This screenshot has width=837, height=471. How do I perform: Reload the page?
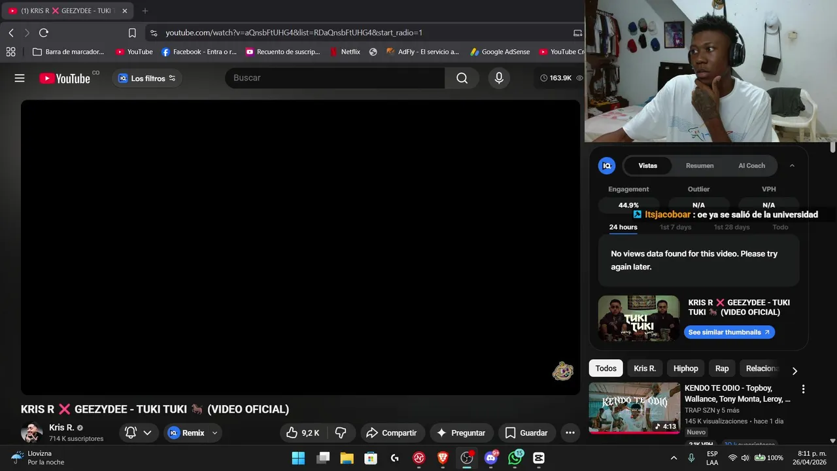tap(44, 33)
